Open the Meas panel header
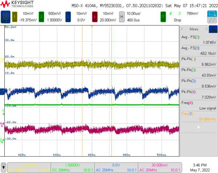 coord(194,29)
